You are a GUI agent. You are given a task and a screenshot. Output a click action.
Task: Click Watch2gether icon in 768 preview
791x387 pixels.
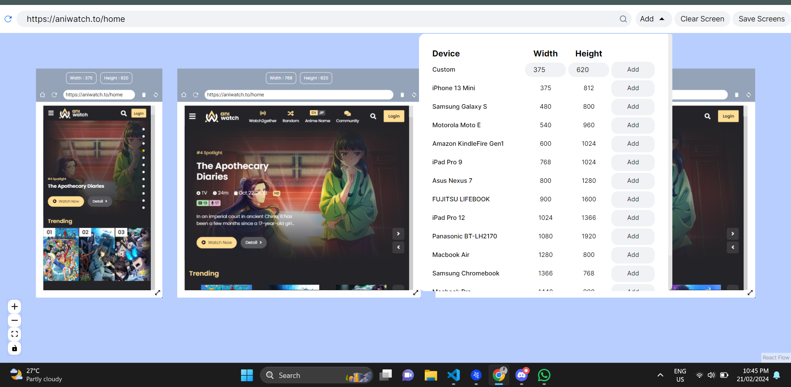(262, 117)
